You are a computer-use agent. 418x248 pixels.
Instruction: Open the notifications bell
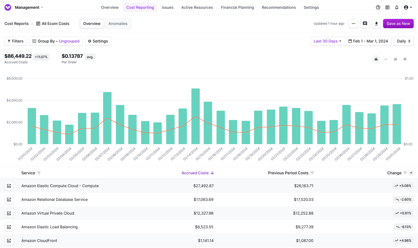[x=397, y=7]
